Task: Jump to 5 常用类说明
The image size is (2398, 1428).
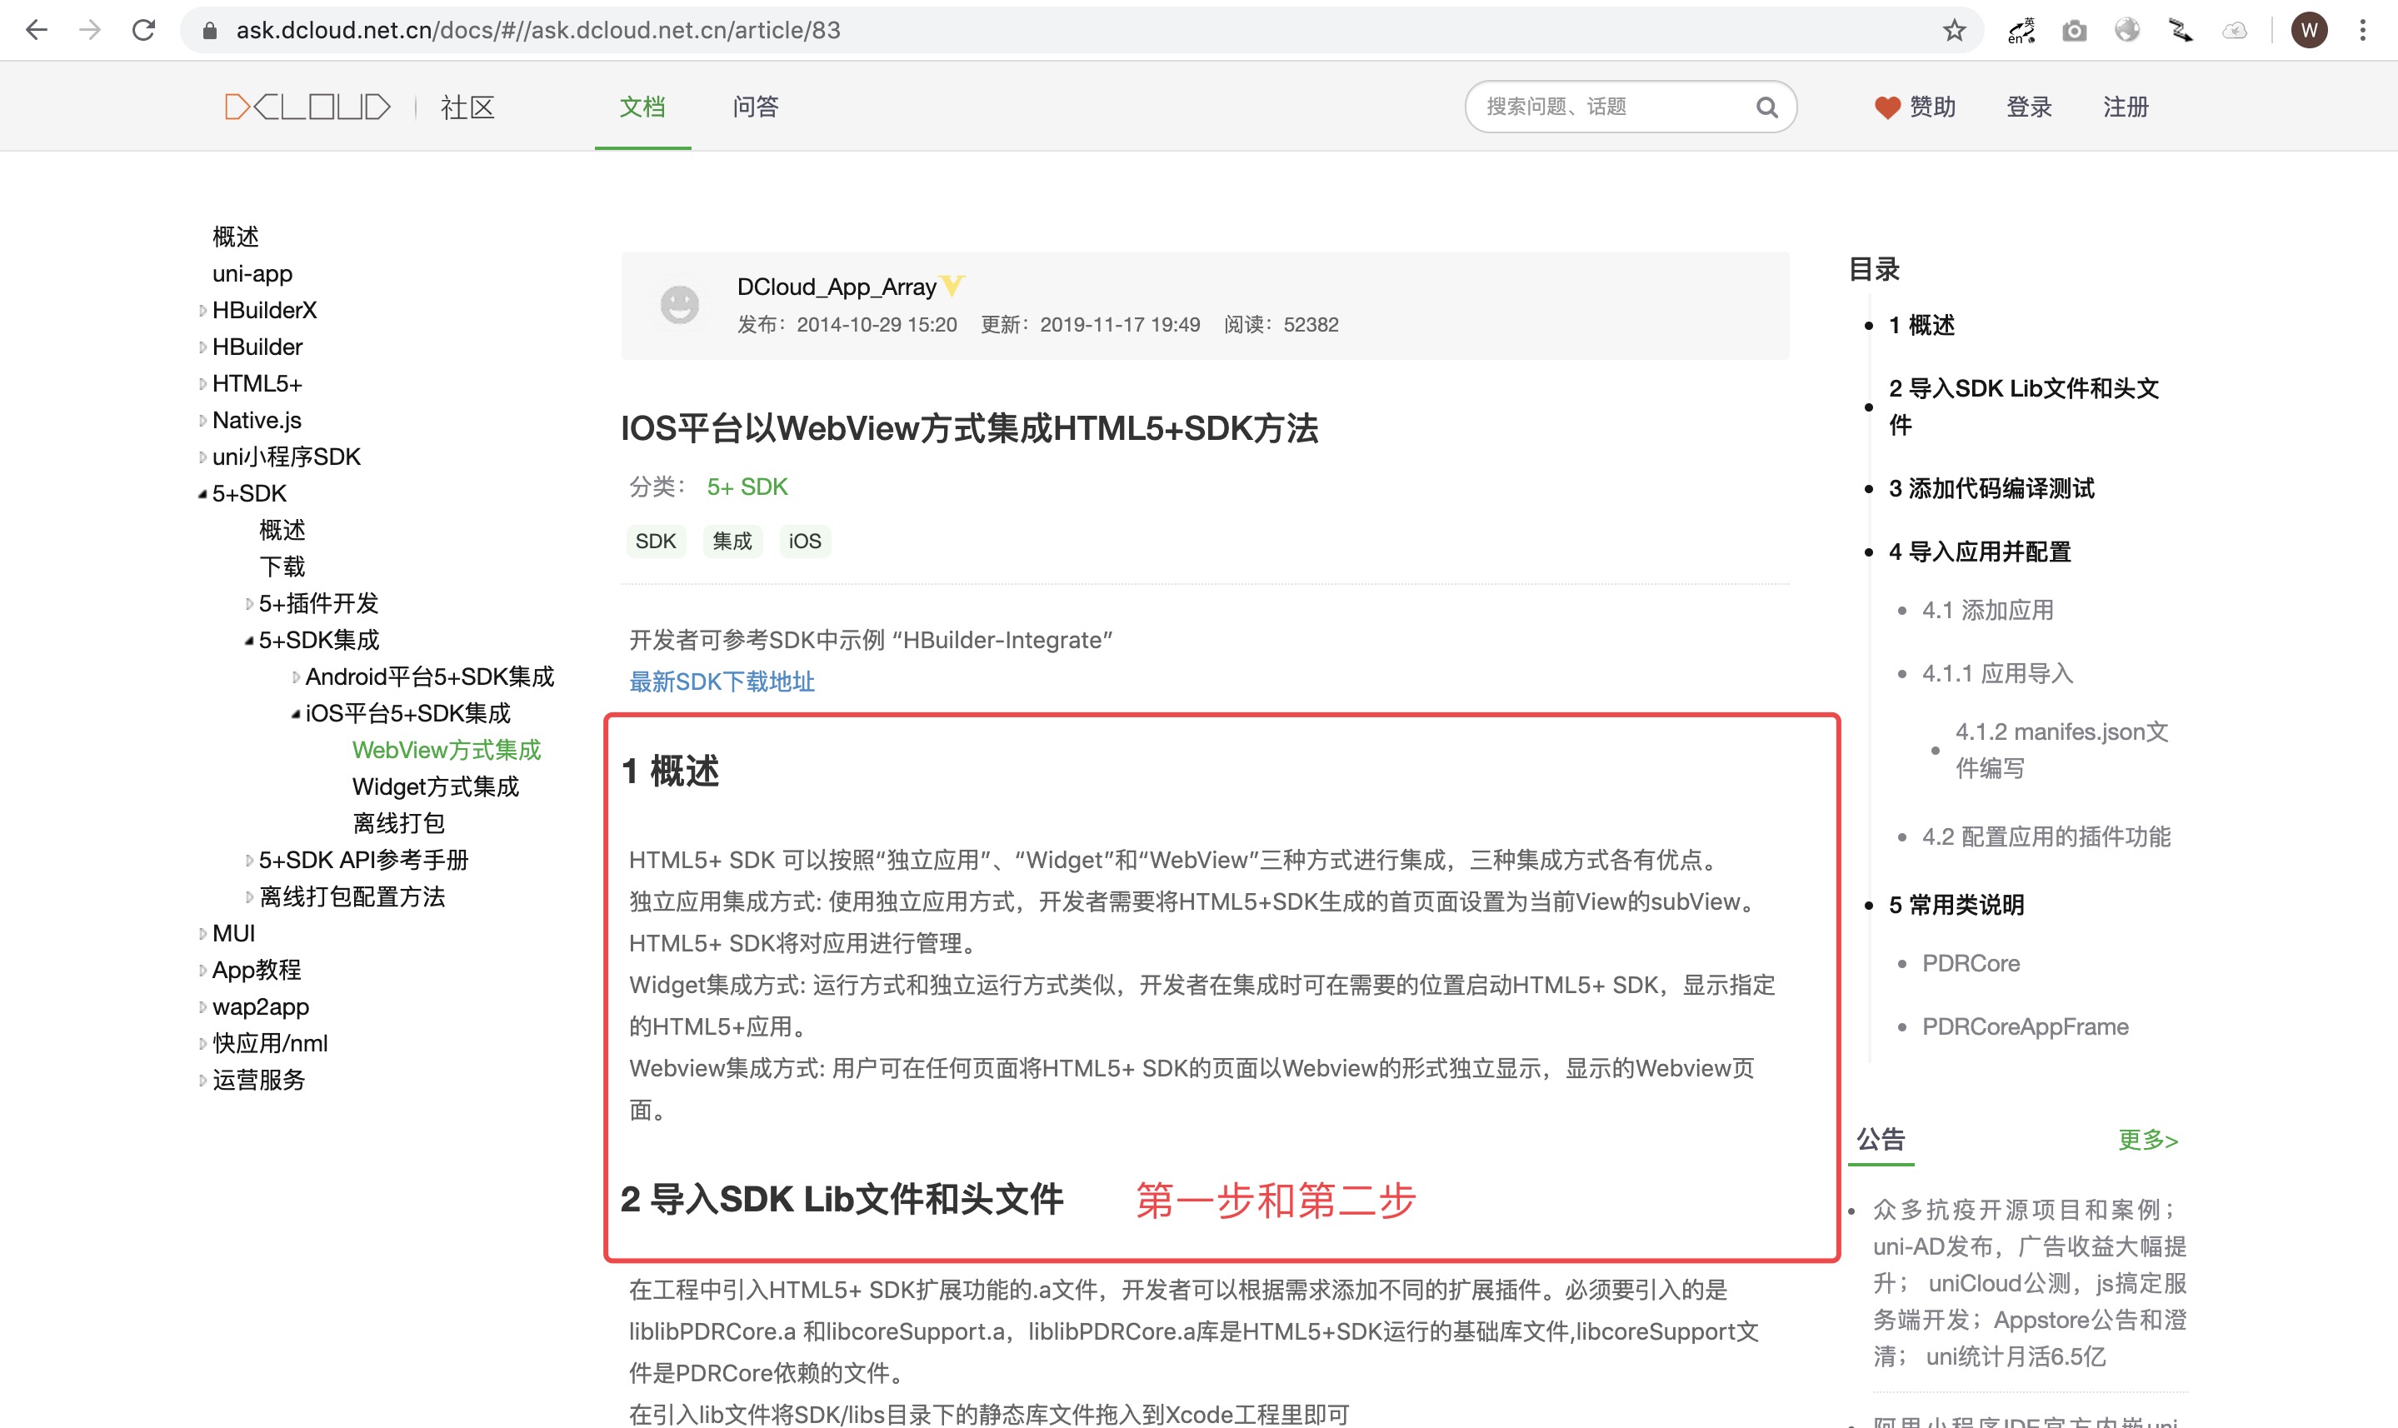Action: pyautogui.click(x=1956, y=906)
